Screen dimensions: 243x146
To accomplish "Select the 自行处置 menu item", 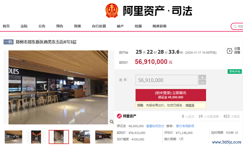I will click(x=99, y=26).
